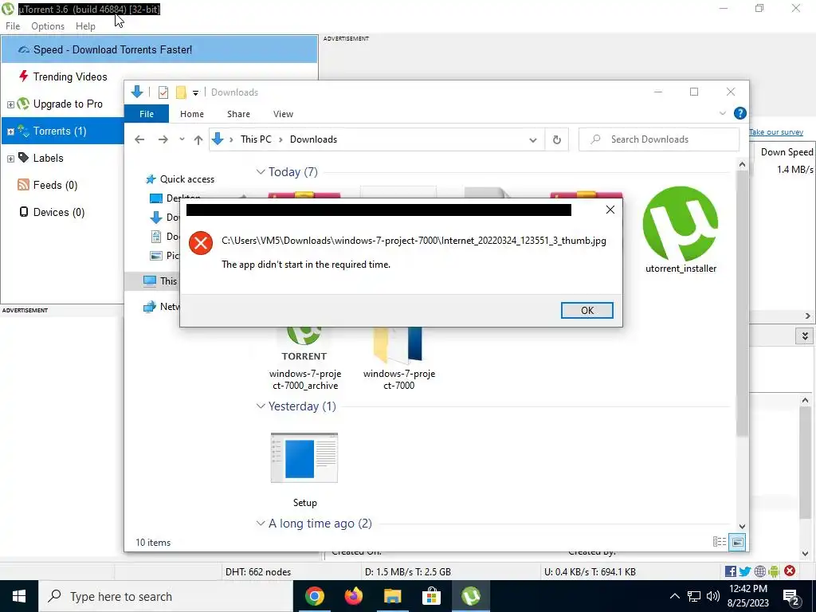Click the Android status bar icon
The image size is (816, 612).
click(774, 571)
